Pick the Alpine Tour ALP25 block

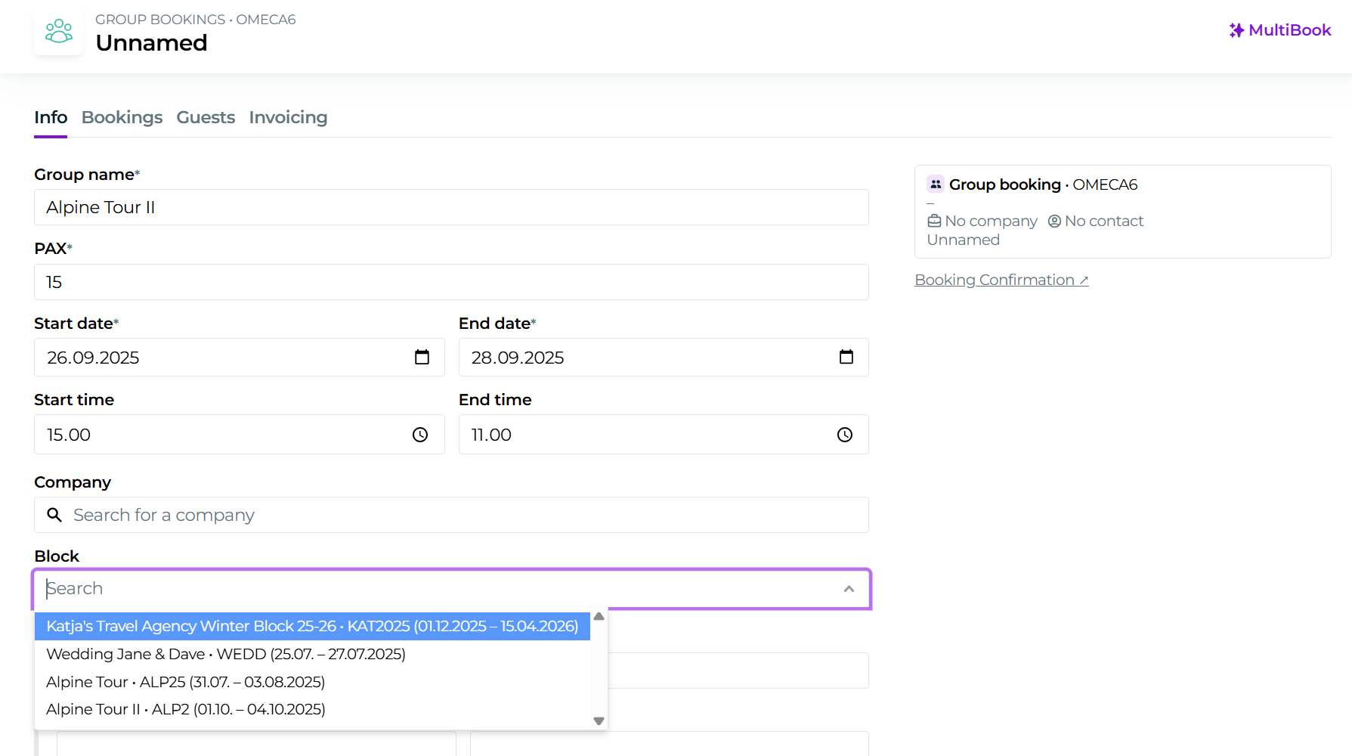pos(186,682)
